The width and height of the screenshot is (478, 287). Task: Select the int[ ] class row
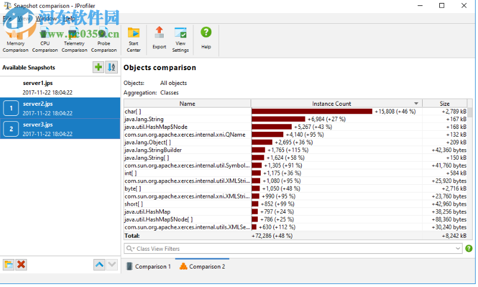click(295, 173)
